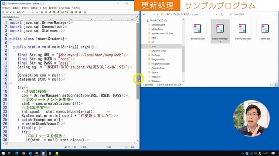Open the tab list dropdown arrow in Sakura
This screenshot has height=156, width=279.
click(x=133, y=17)
